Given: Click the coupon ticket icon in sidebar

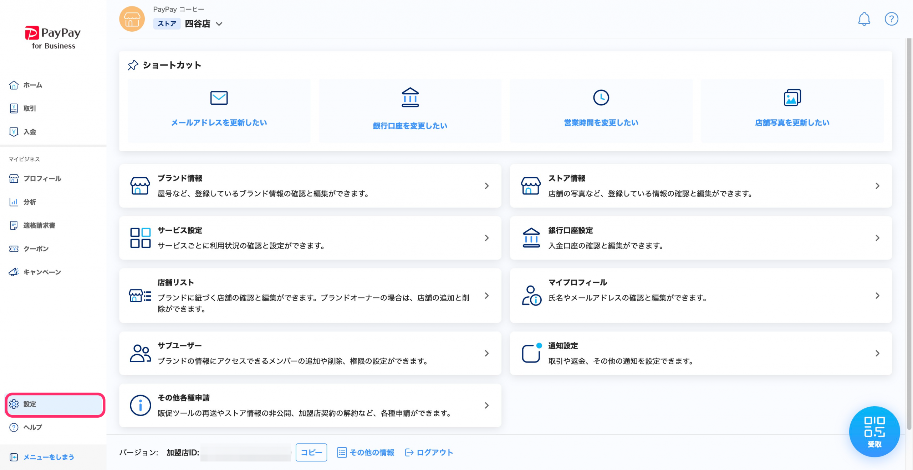Looking at the screenshot, I should [14, 249].
